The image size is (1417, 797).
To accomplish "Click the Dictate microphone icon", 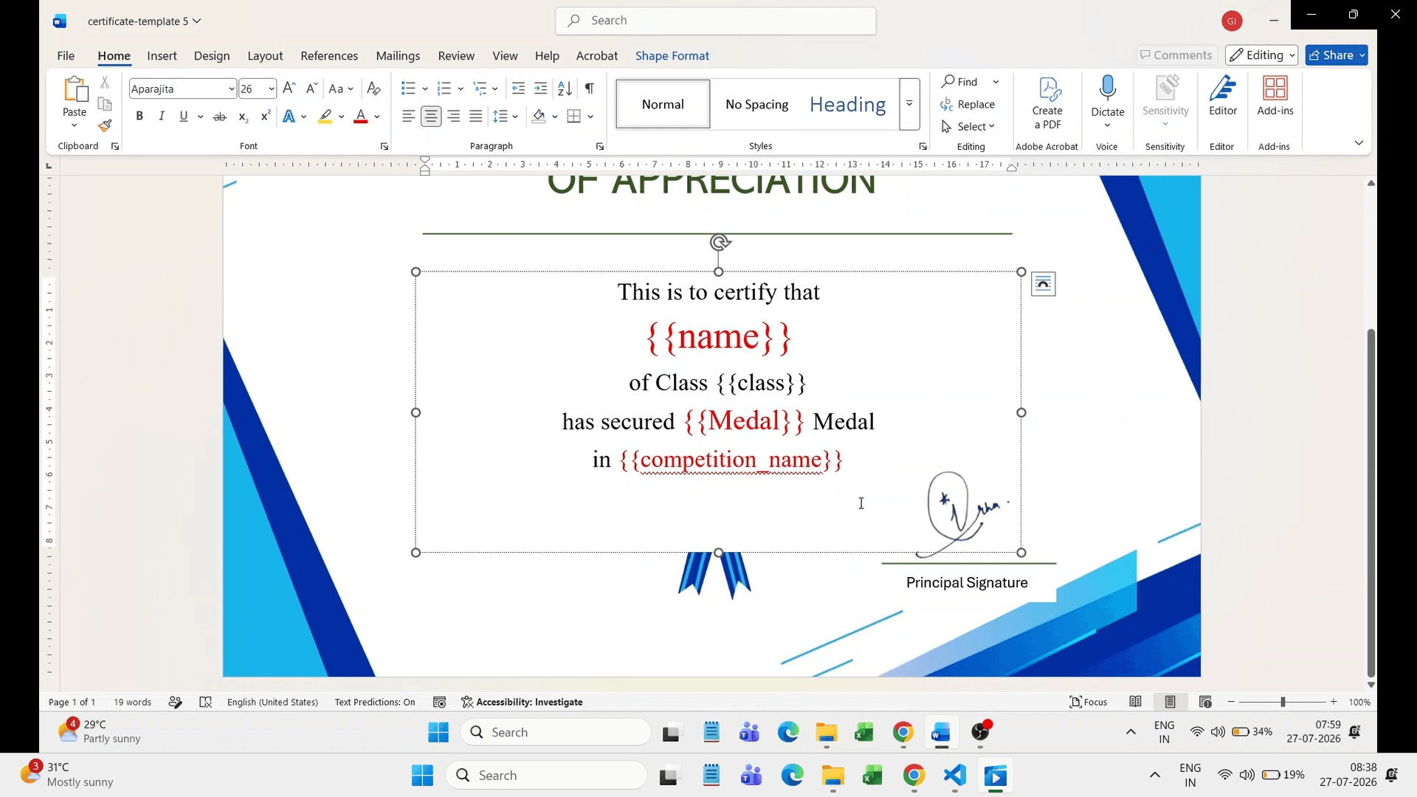I will (1107, 88).
